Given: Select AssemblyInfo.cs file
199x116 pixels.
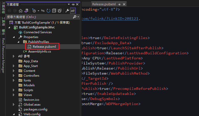Looking at the screenshot, I should click(x=39, y=52).
